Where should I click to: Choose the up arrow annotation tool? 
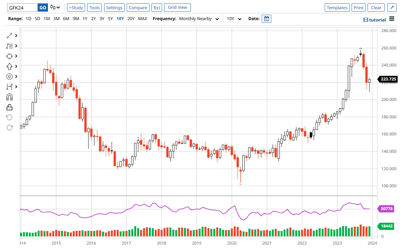point(10,67)
